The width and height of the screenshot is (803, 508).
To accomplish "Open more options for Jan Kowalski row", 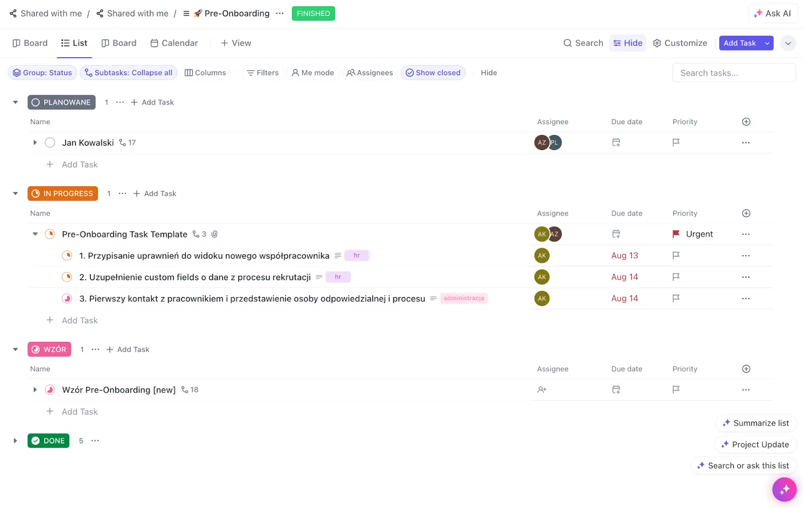I will coord(746,143).
